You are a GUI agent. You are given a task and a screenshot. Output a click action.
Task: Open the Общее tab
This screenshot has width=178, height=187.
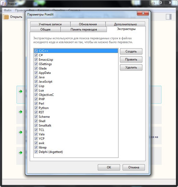[x=45, y=29]
